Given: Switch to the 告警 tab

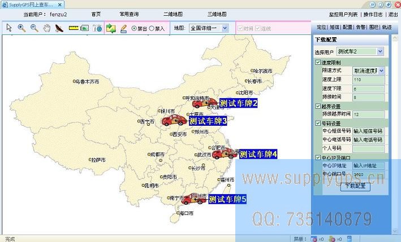Looking at the screenshot, I should pyautogui.click(x=360, y=27).
